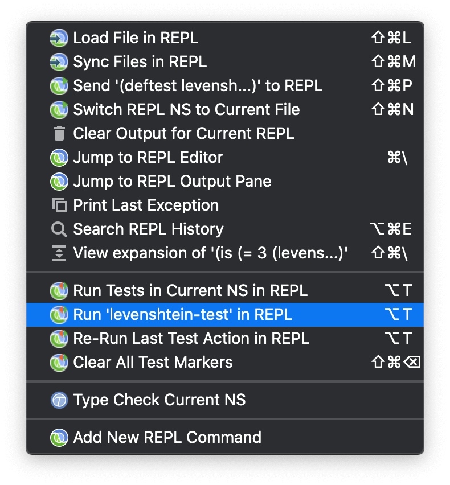The height and width of the screenshot is (485, 450).
Task: Open Search REPL History
Action: pyautogui.click(x=225, y=229)
